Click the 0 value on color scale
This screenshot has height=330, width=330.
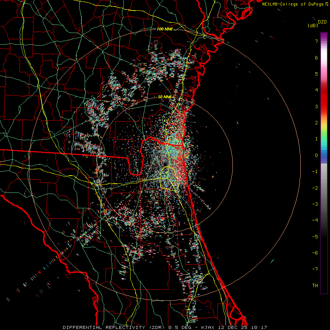pos(316,155)
